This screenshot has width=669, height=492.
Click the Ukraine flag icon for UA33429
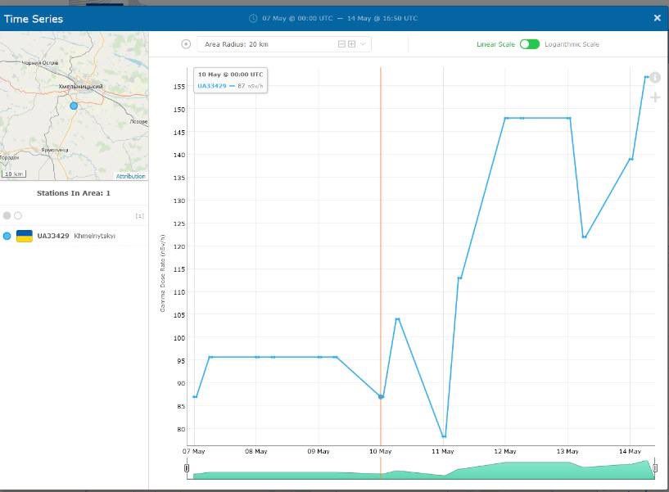[25, 236]
